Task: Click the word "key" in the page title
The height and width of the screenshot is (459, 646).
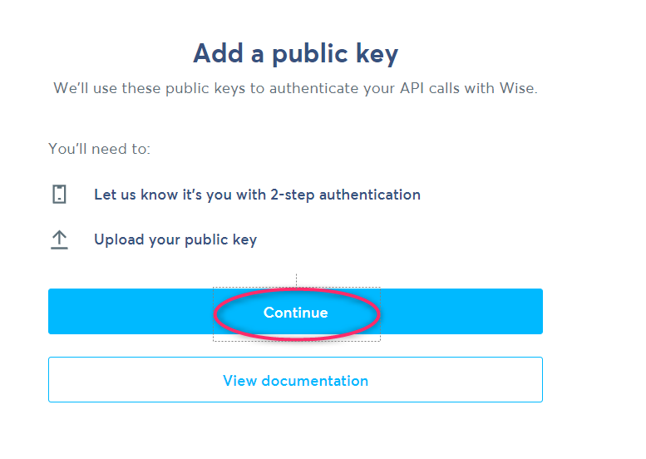Action: (x=377, y=53)
